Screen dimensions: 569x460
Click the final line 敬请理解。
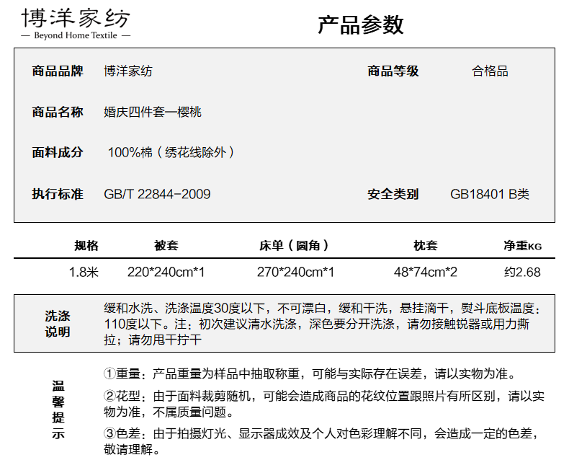pyautogui.click(x=132, y=449)
